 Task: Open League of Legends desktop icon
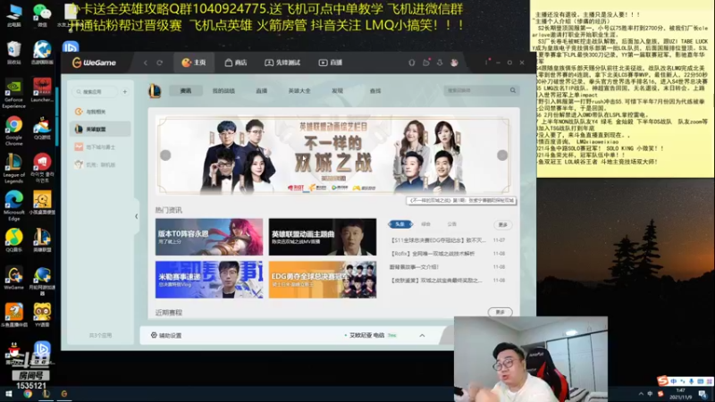pyautogui.click(x=13, y=168)
